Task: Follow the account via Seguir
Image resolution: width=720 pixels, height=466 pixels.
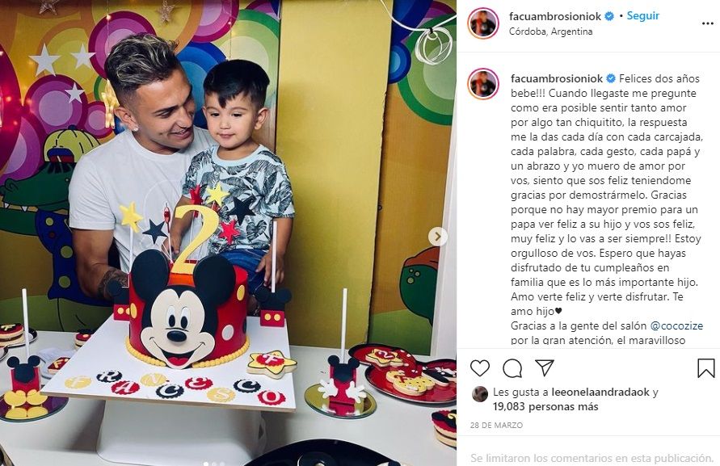Action: tap(643, 15)
